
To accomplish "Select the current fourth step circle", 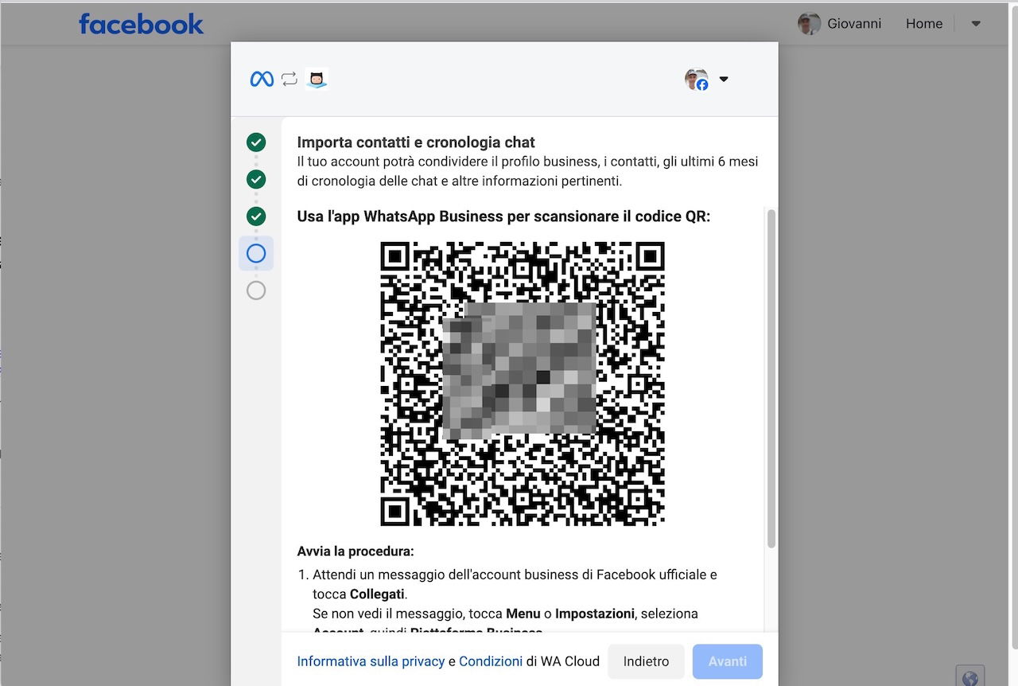I will tap(256, 253).
